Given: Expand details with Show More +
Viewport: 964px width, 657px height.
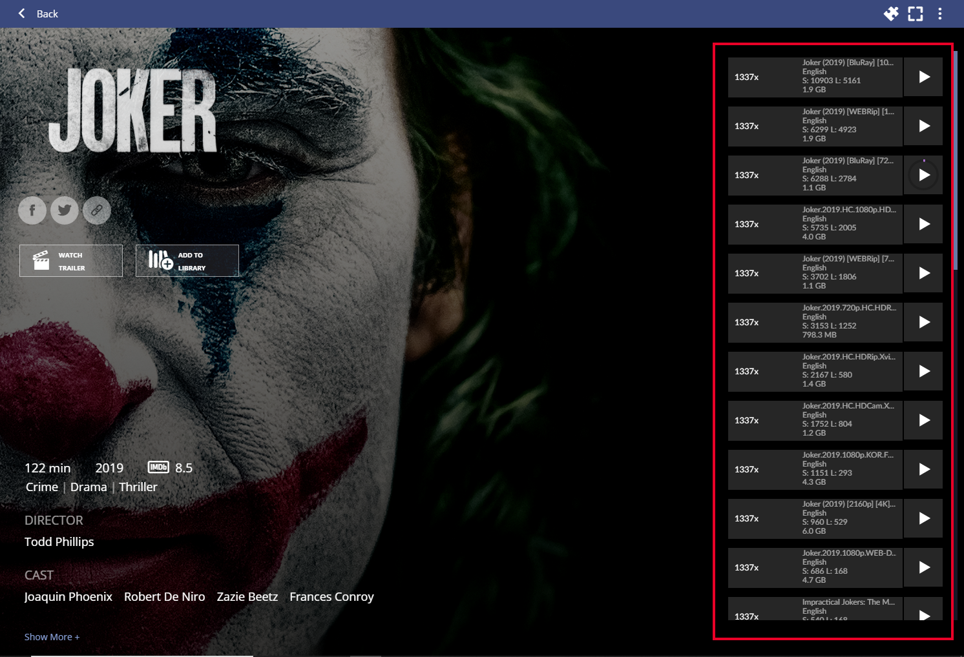Looking at the screenshot, I should coord(52,637).
